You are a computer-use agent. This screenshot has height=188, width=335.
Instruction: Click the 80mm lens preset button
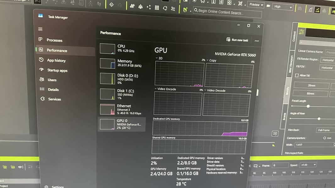[x=310, y=93]
